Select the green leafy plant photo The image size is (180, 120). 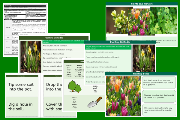(163, 20)
